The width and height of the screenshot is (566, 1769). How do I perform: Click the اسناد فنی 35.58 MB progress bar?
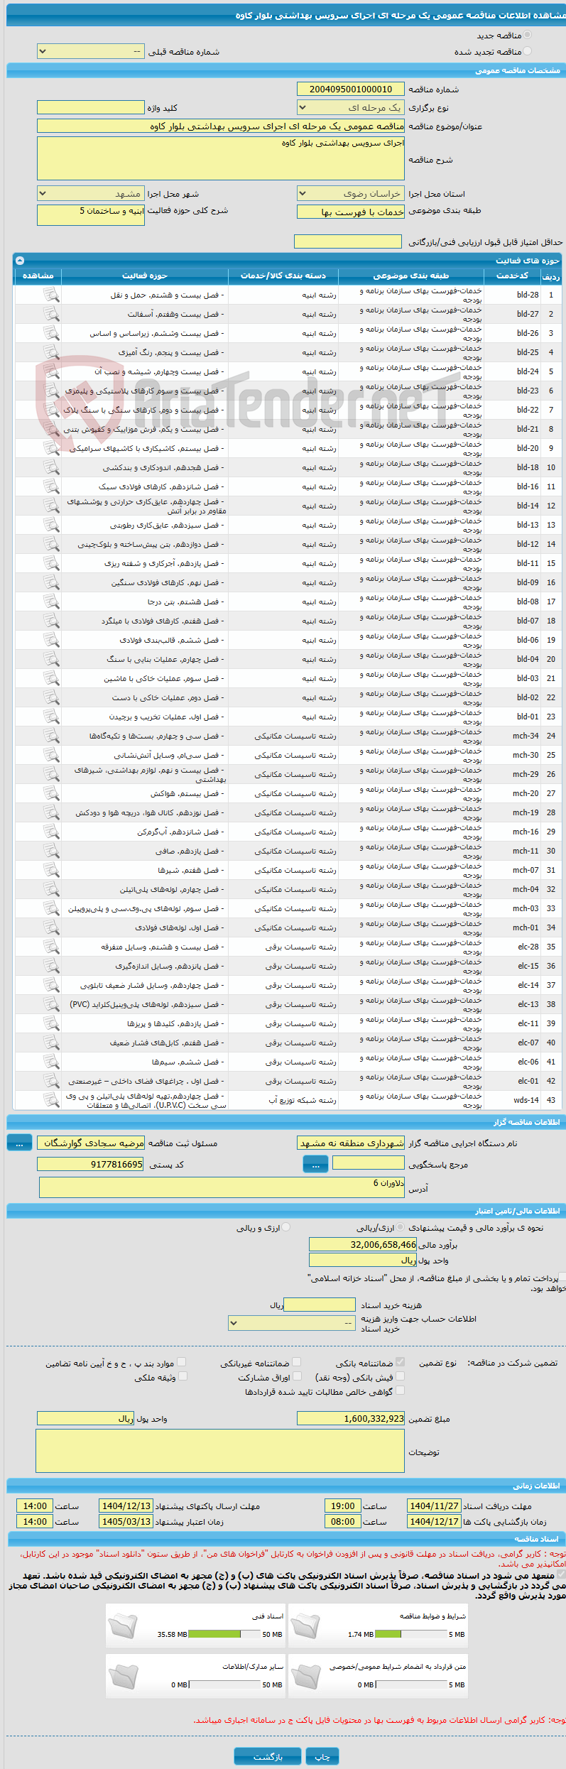point(224,1634)
